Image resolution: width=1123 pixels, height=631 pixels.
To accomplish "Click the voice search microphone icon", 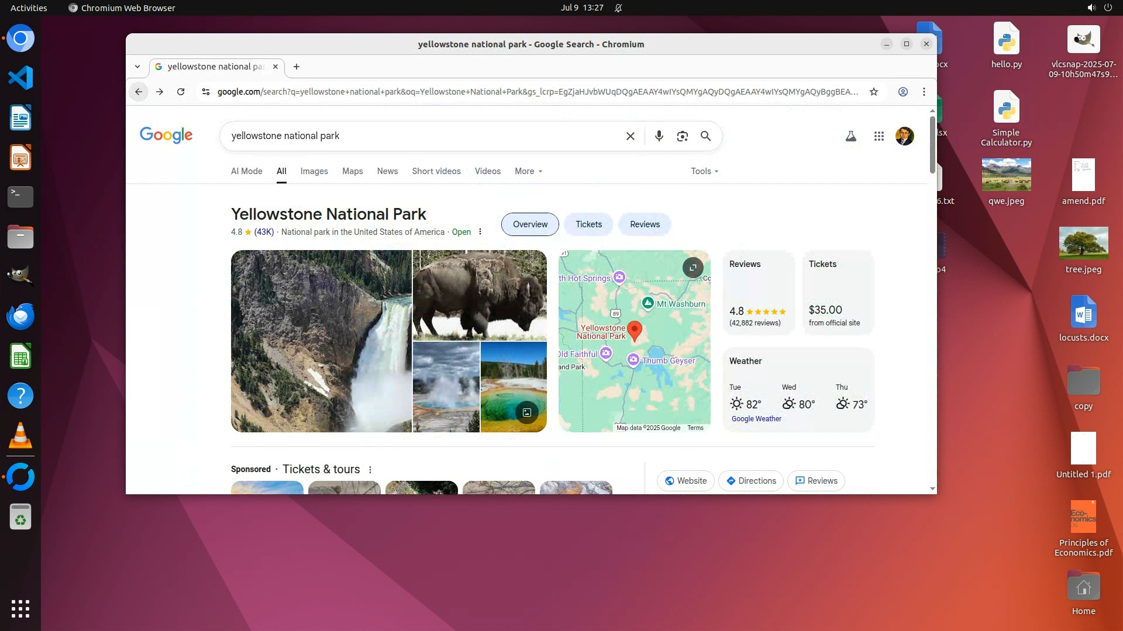I will (659, 136).
